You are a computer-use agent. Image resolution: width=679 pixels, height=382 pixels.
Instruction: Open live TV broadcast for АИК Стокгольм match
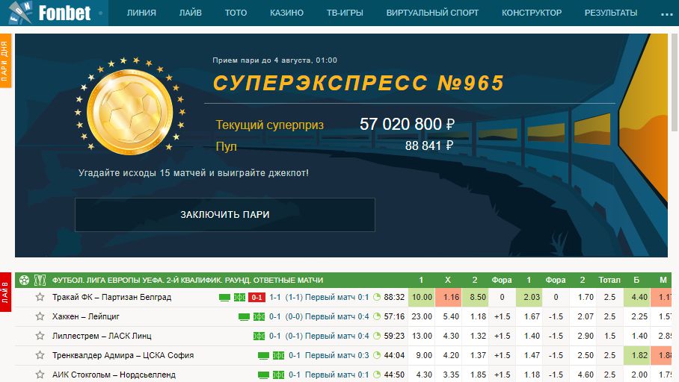pos(263,375)
